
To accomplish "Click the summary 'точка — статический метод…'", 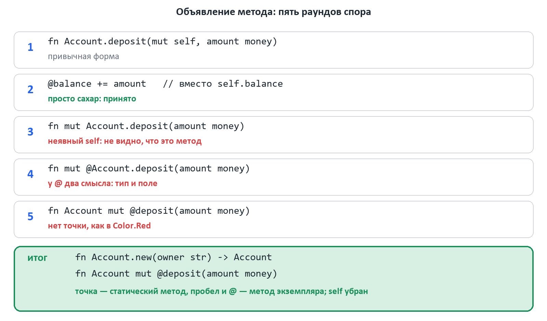I will (222, 291).
